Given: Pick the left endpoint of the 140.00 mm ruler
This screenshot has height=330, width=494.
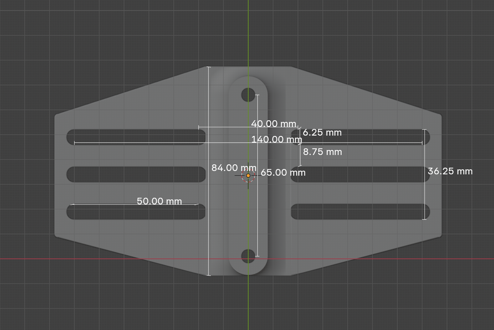Looking at the screenshot, I should (74, 143).
